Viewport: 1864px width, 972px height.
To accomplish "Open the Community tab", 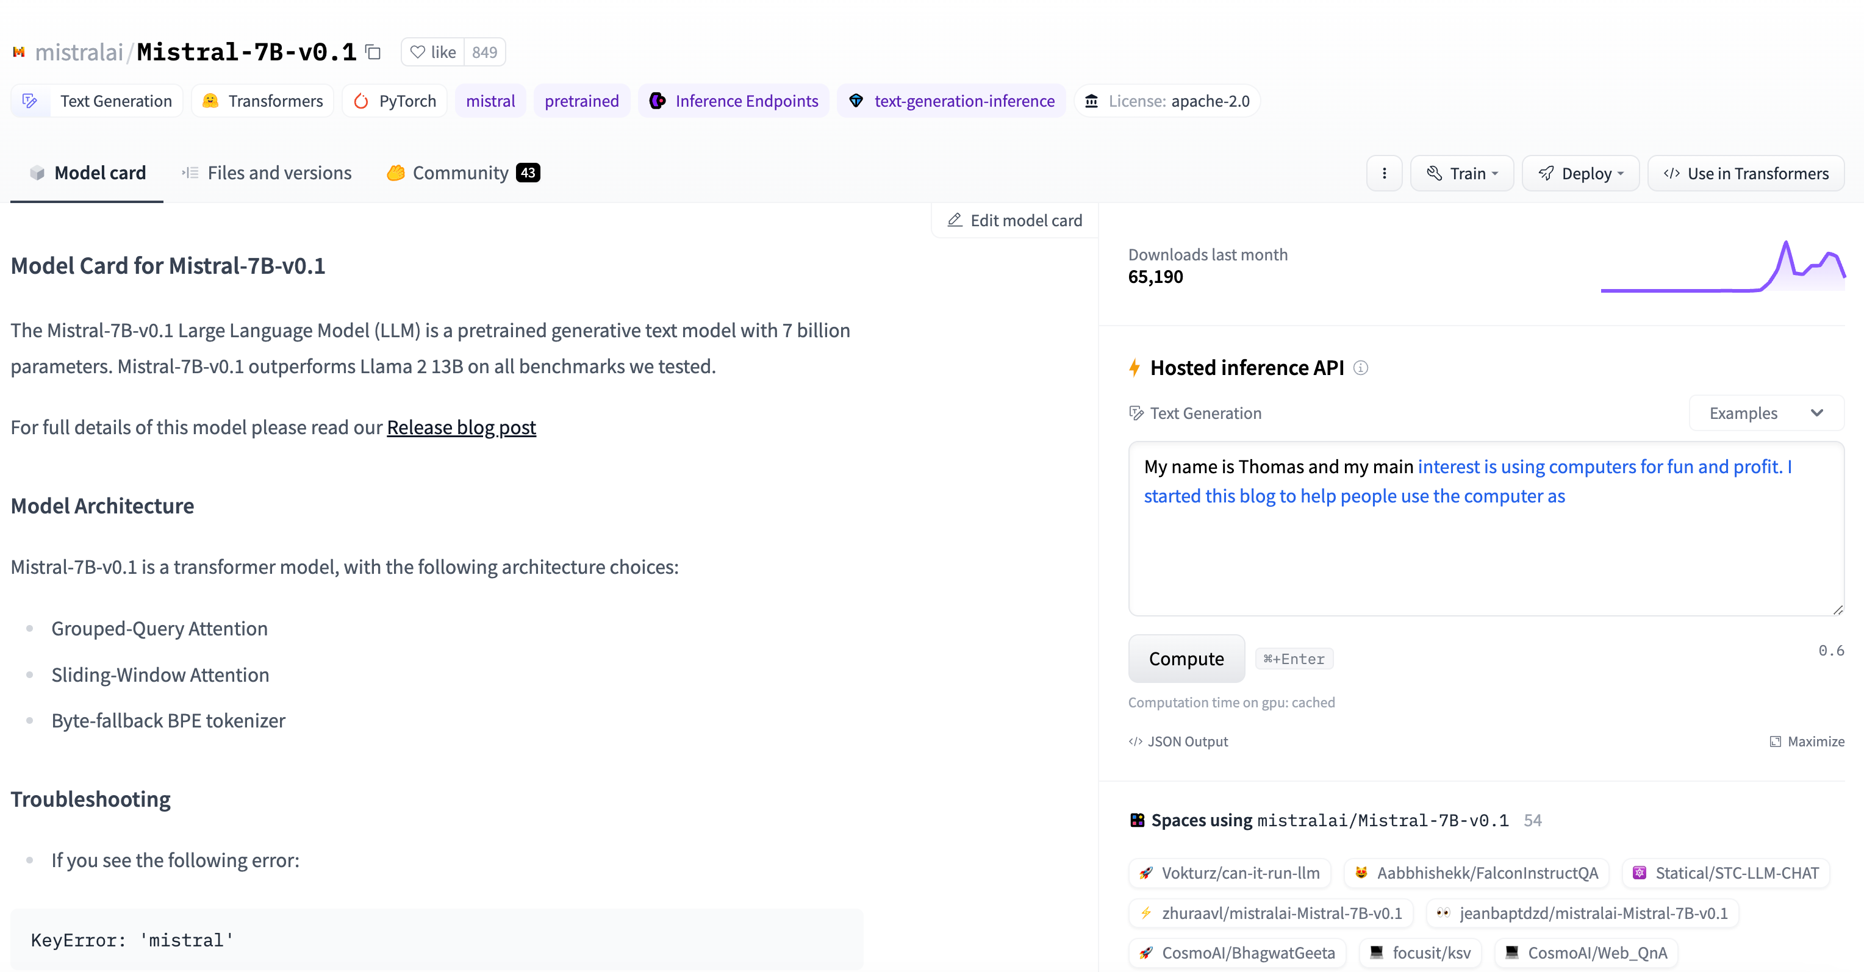I will pyautogui.click(x=463, y=173).
